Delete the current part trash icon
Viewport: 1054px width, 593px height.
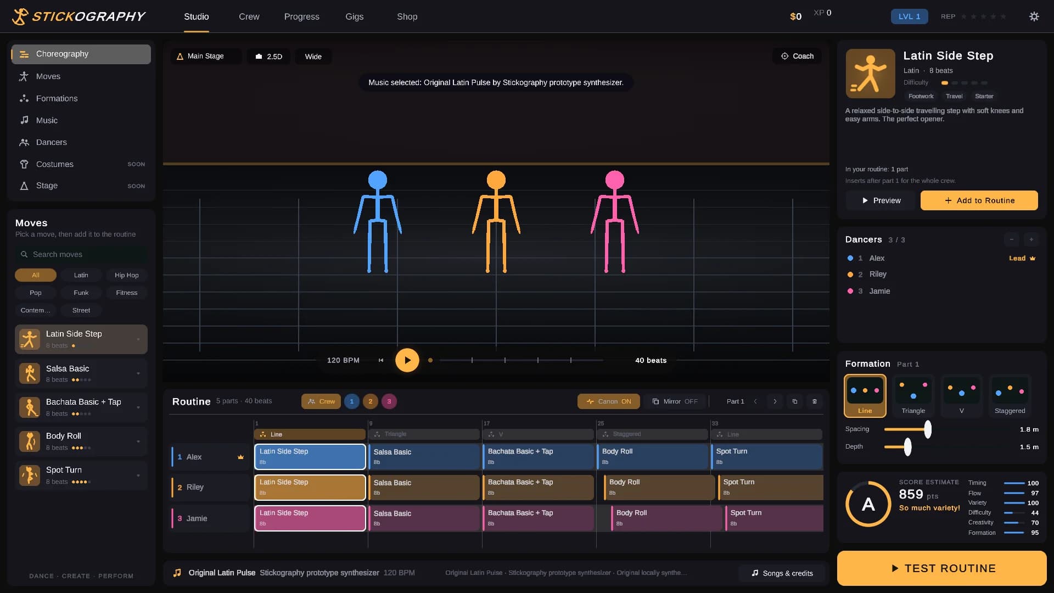(814, 401)
